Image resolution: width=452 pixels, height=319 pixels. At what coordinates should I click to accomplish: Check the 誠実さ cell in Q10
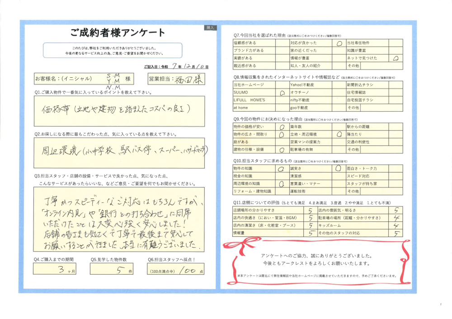pos(339,168)
